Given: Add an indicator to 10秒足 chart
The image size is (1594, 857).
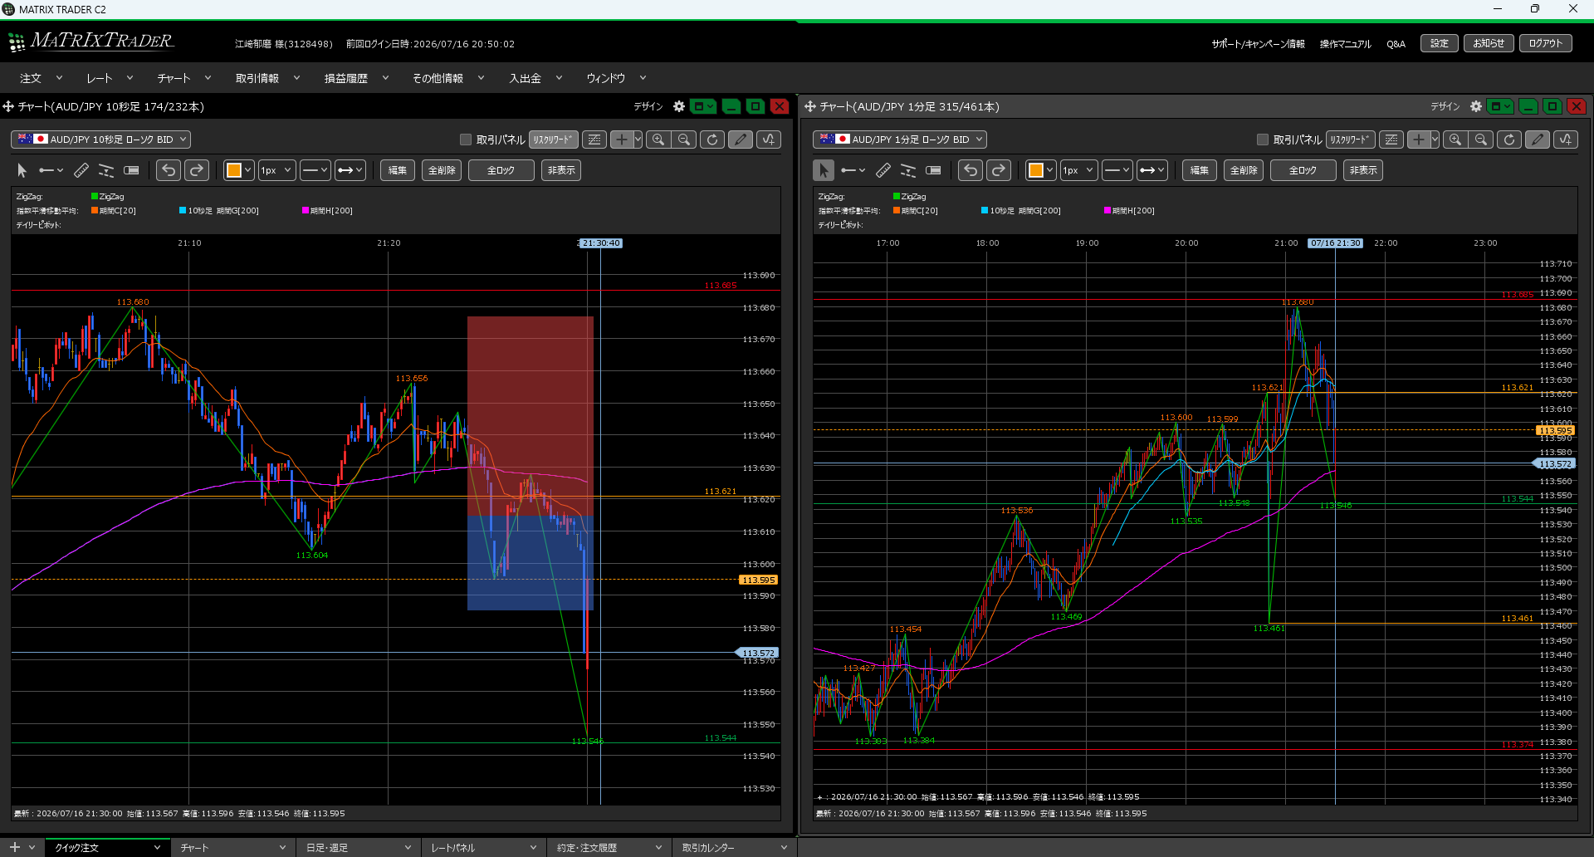Looking at the screenshot, I should [x=769, y=140].
